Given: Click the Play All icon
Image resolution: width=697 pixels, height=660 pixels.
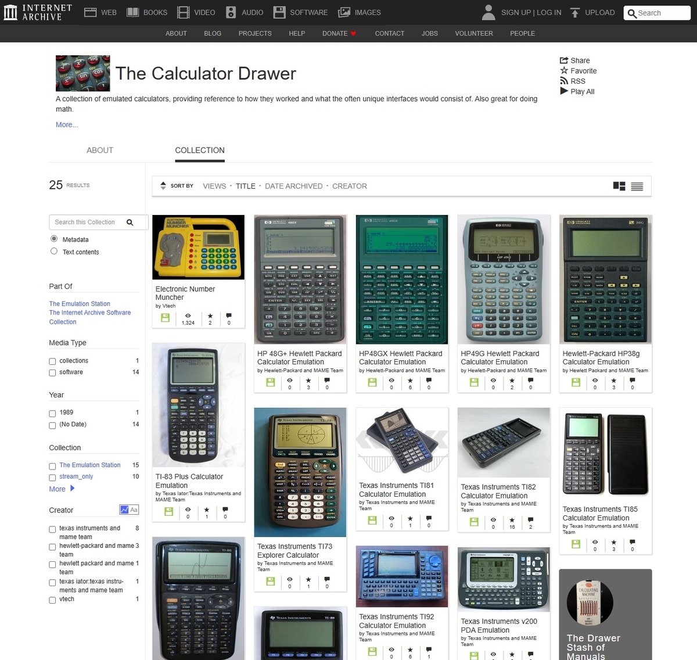Looking at the screenshot, I should [564, 91].
